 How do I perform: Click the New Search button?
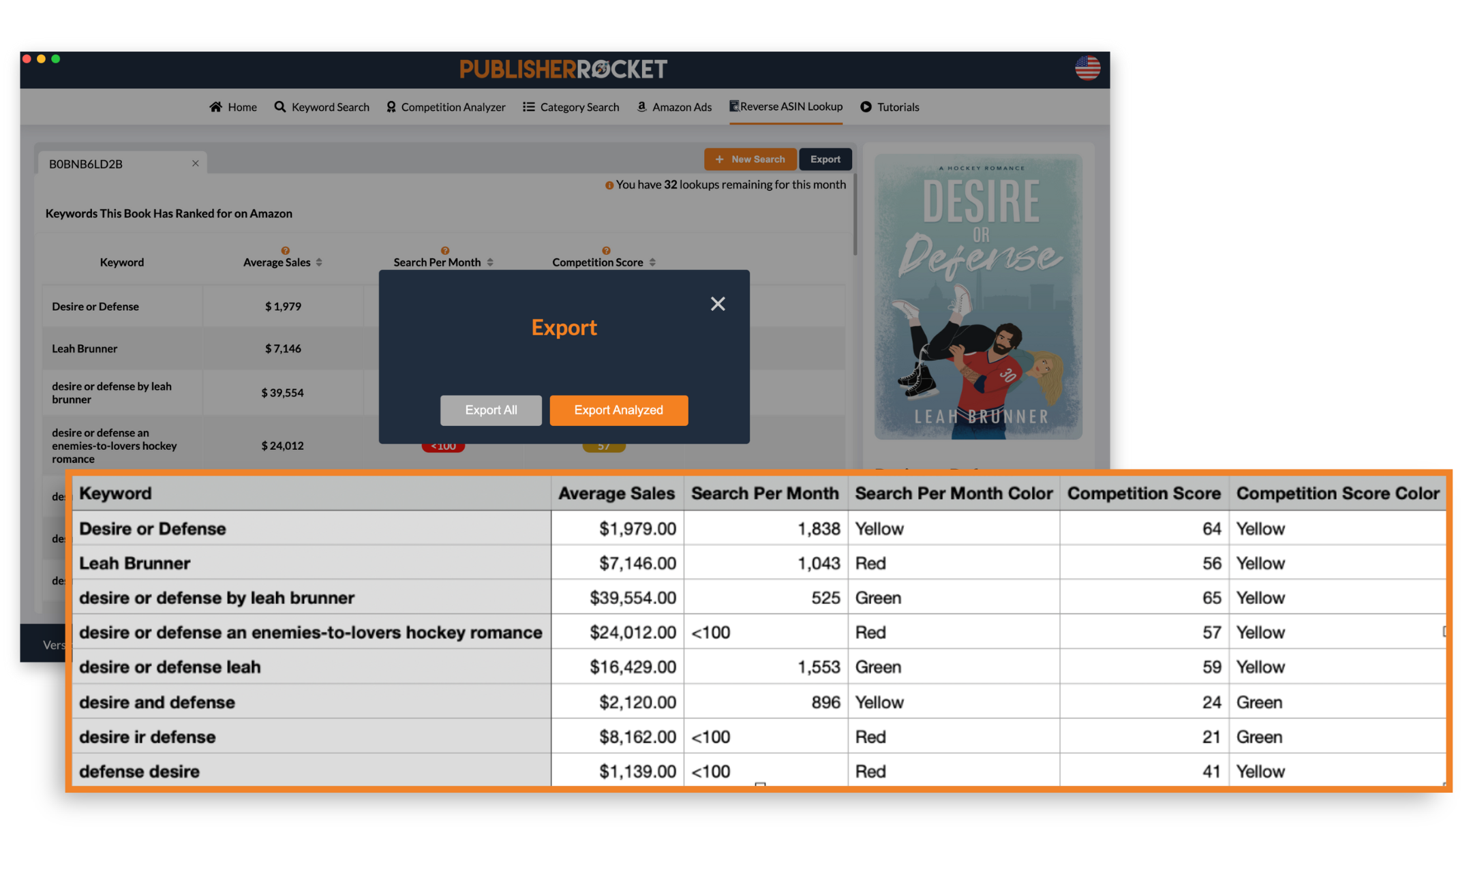tap(750, 159)
